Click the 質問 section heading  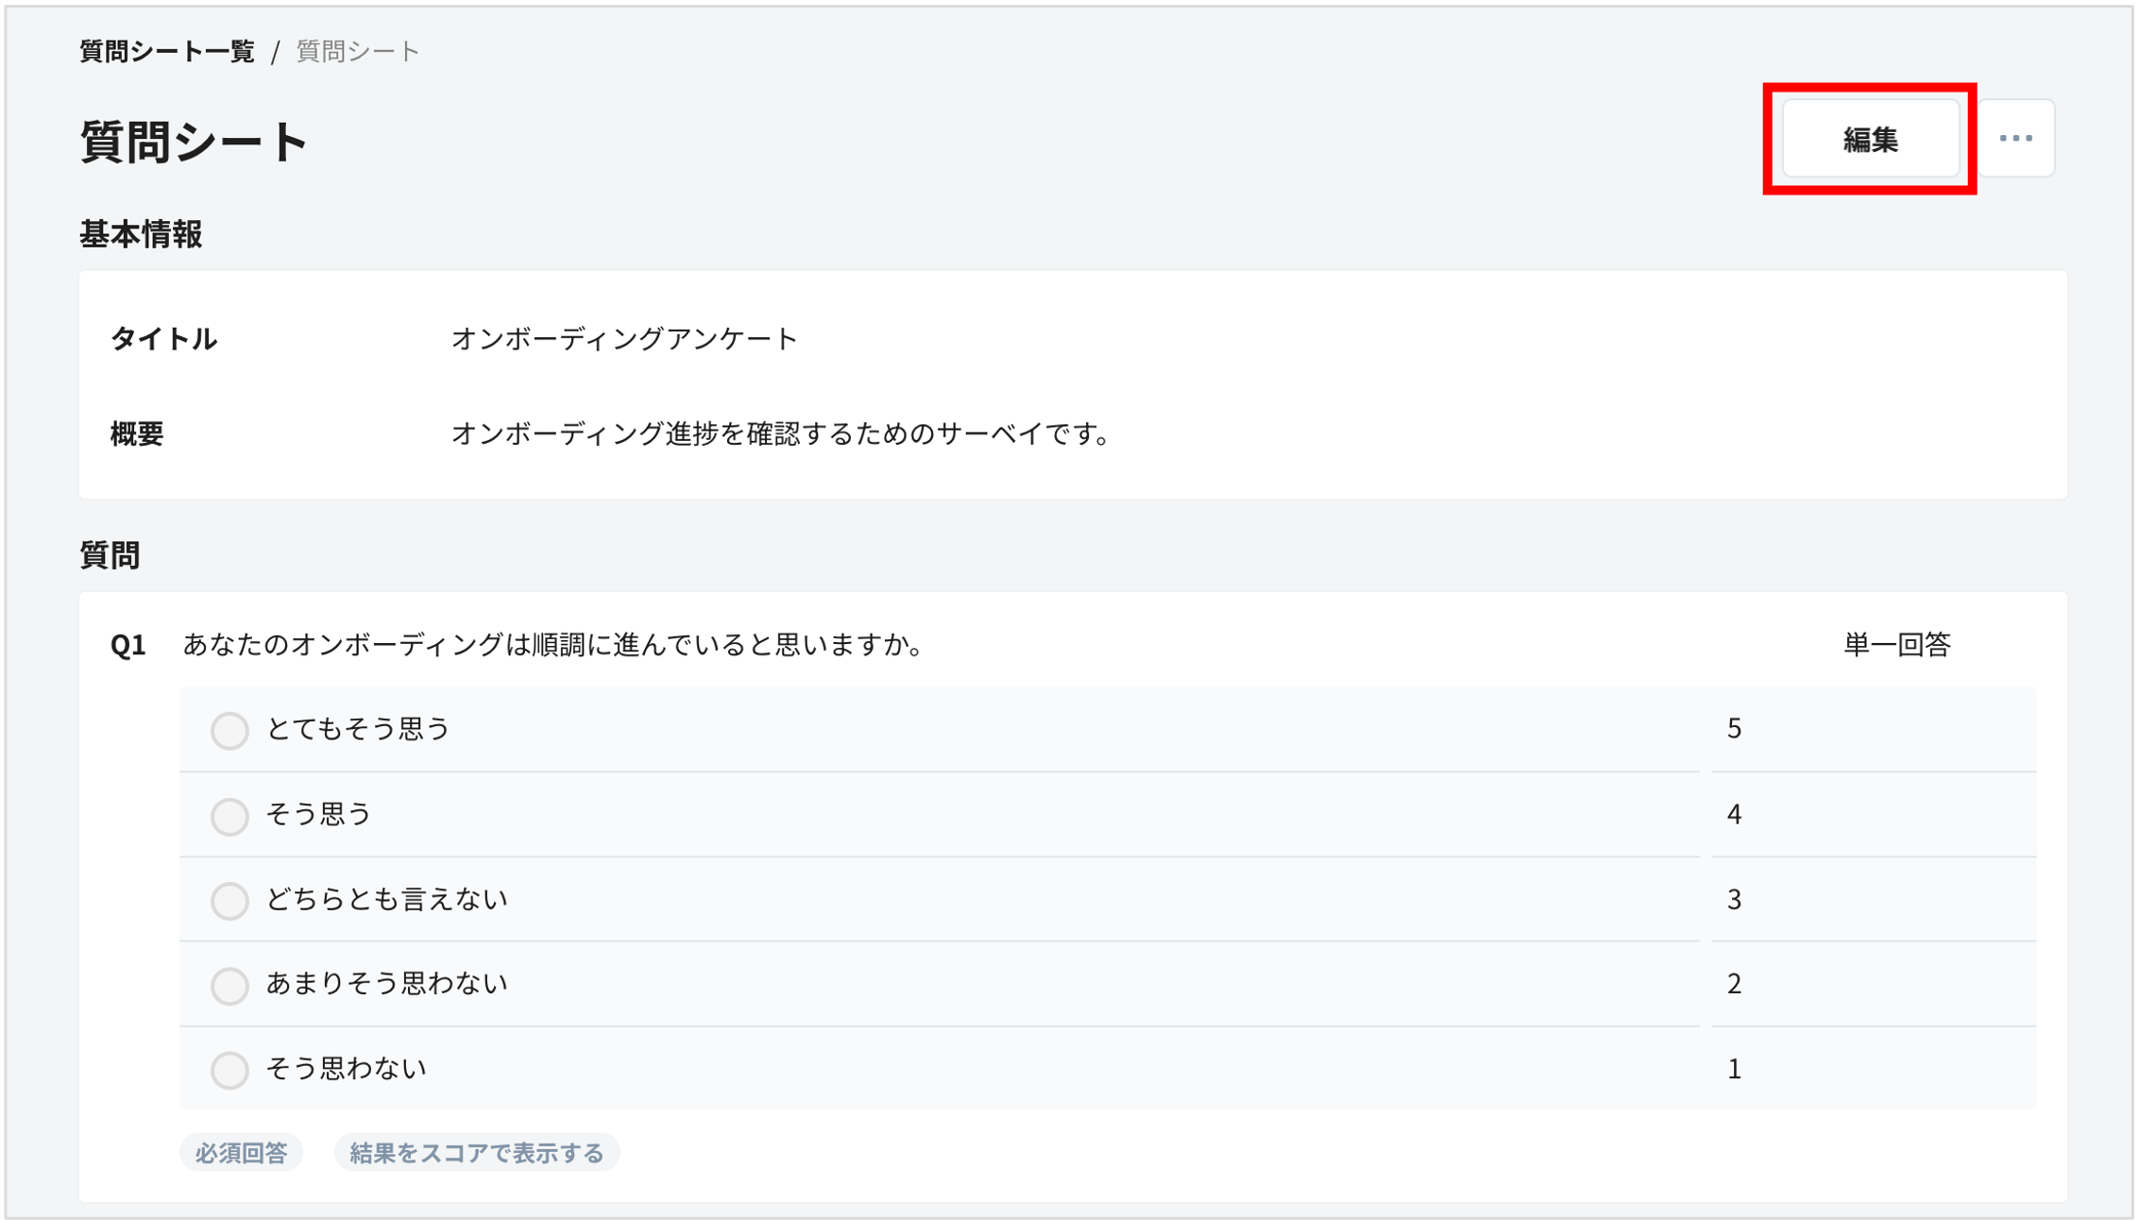coord(110,555)
